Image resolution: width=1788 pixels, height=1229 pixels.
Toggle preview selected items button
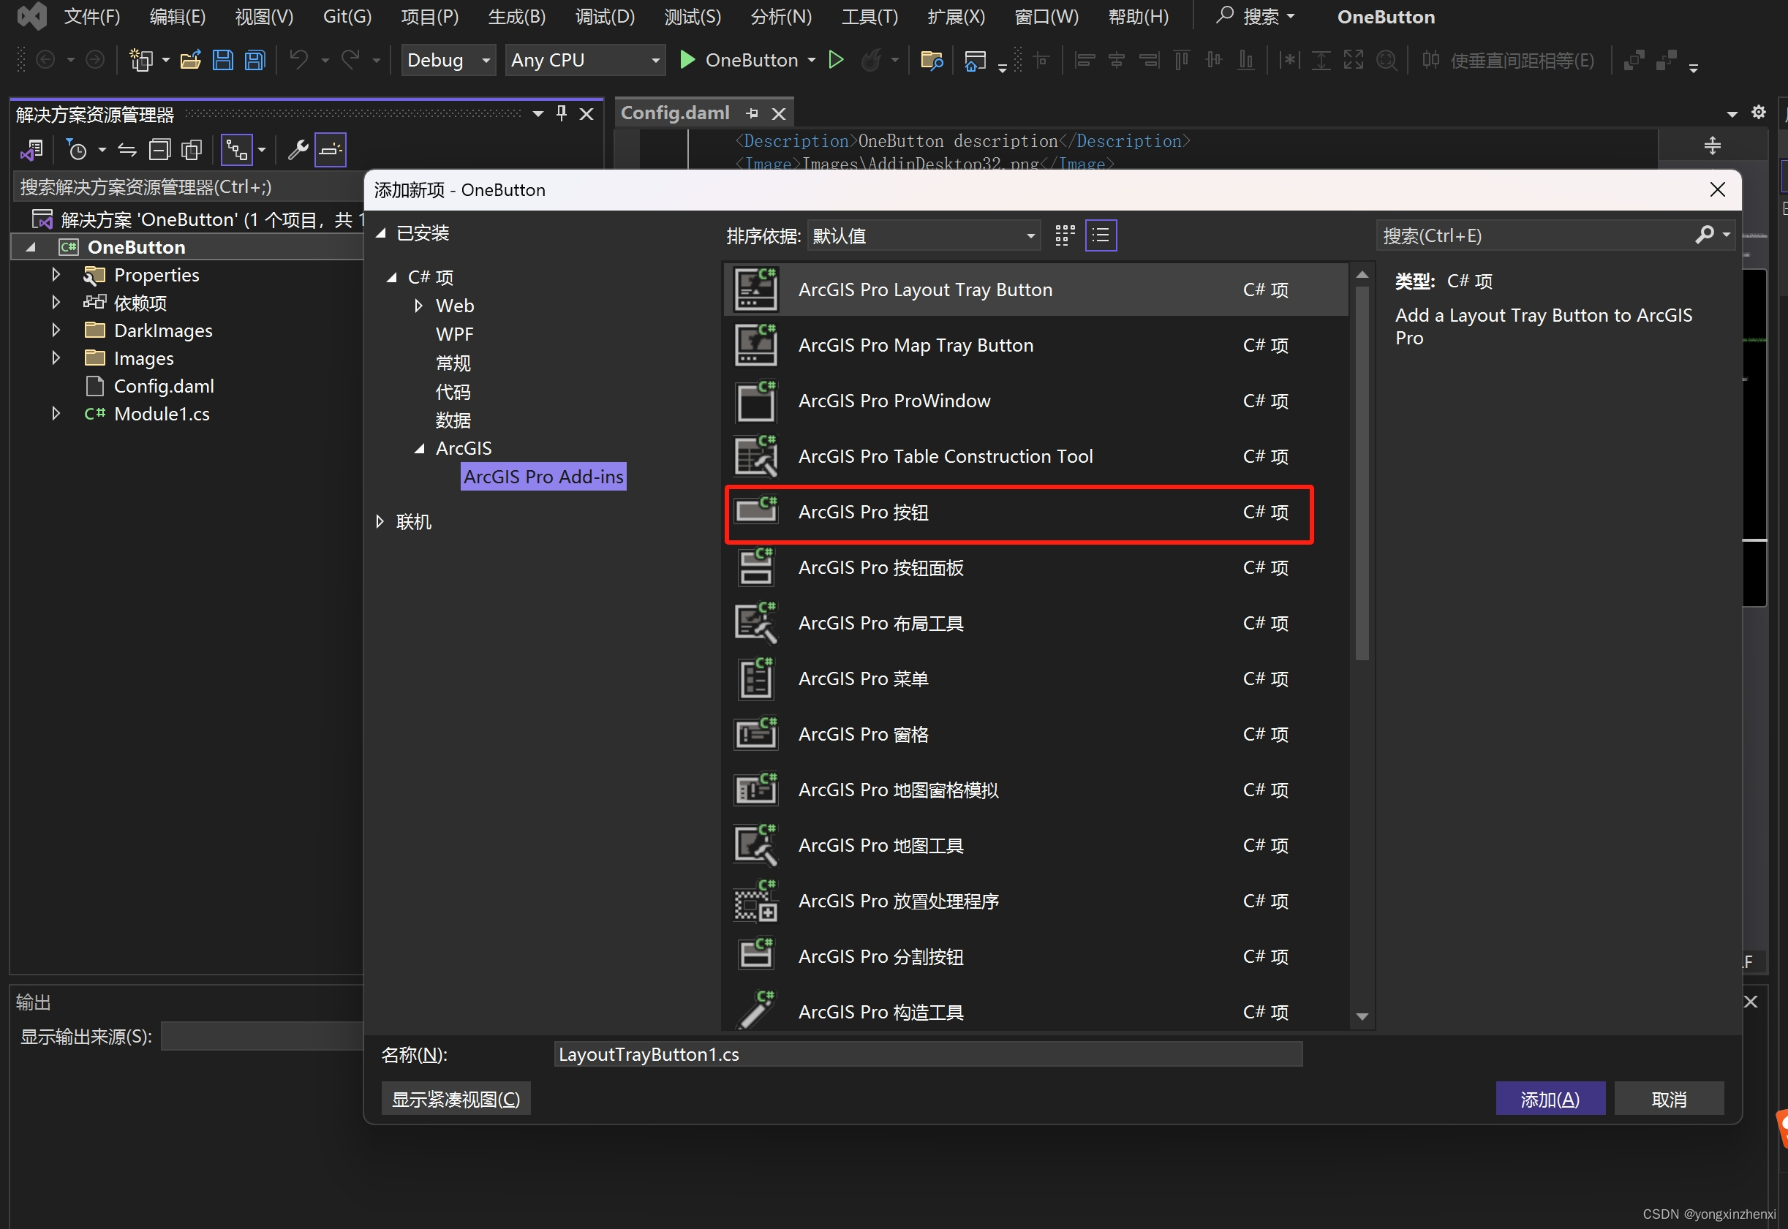point(331,149)
